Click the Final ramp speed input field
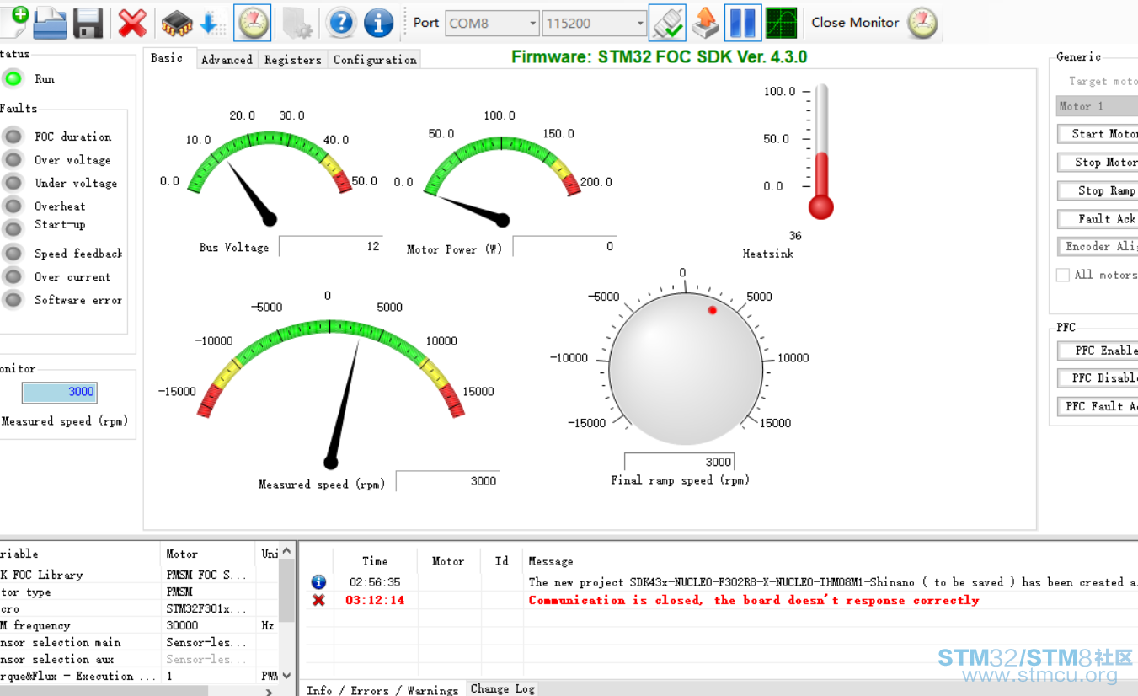The image size is (1138, 696). pos(679,462)
